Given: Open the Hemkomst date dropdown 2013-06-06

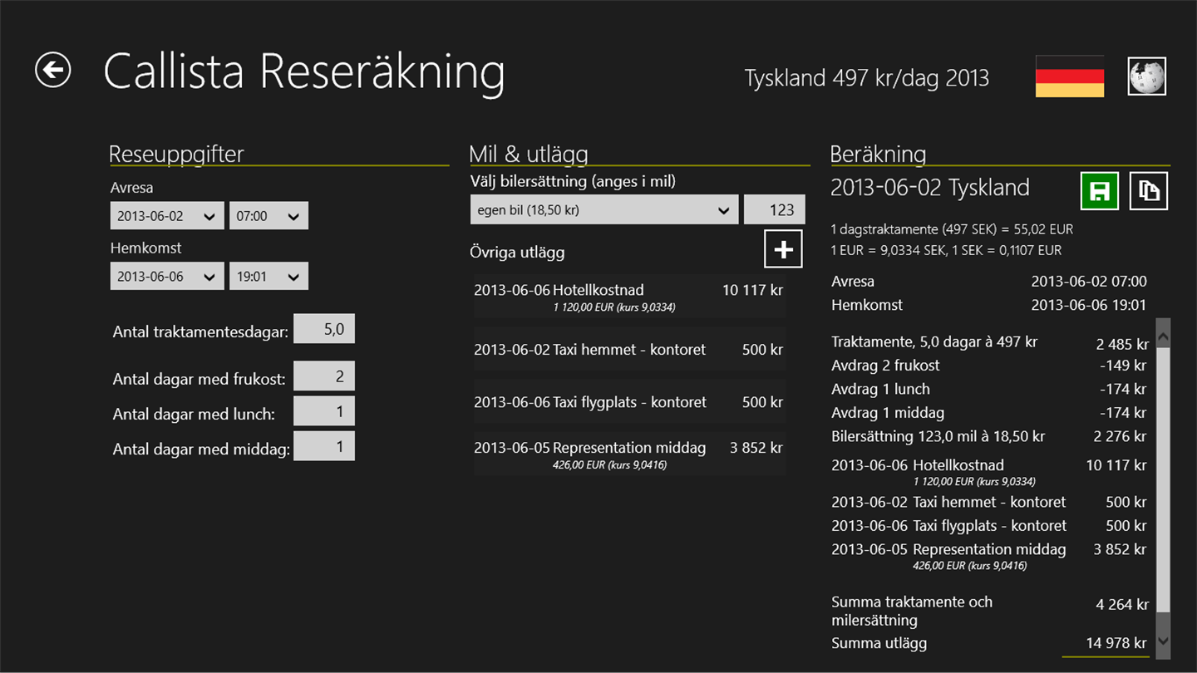Looking at the screenshot, I should coord(167,276).
